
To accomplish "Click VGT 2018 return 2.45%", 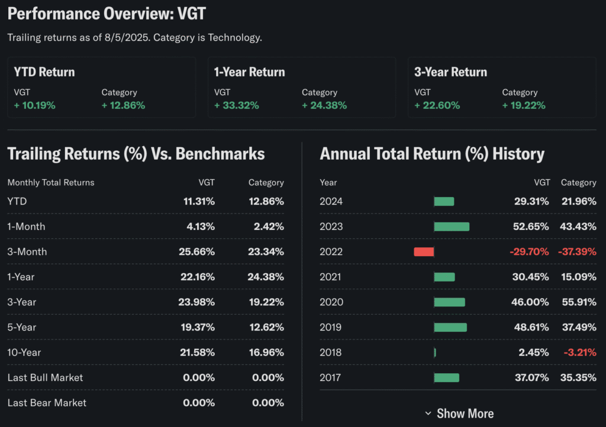I will tap(534, 352).
